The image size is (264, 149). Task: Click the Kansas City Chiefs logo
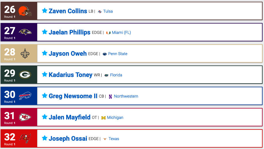[25, 117]
